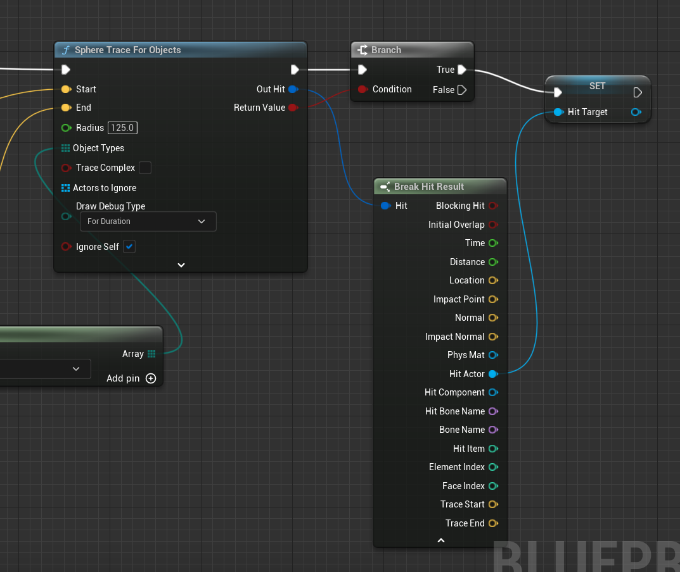This screenshot has width=680, height=572.
Task: Click the Draw Debug Type enum pin
Action: (x=66, y=216)
